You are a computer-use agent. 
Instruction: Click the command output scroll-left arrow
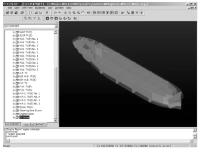[8, 141]
